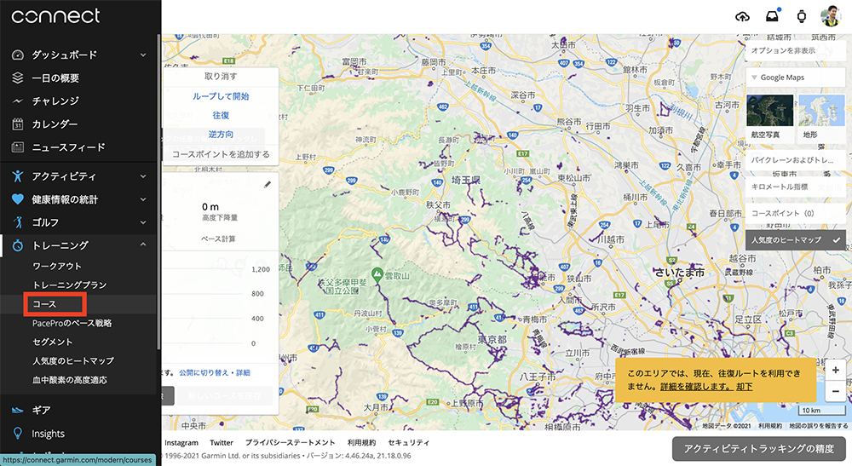Open the profile avatar menu
This screenshot has width=852, height=466.
click(830, 16)
